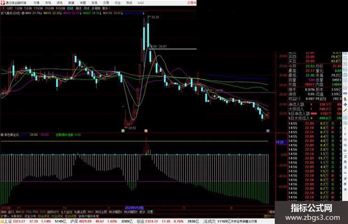Select the VOL-TDX indicator tab
The image size is (348, 224).
click(x=32, y=212)
